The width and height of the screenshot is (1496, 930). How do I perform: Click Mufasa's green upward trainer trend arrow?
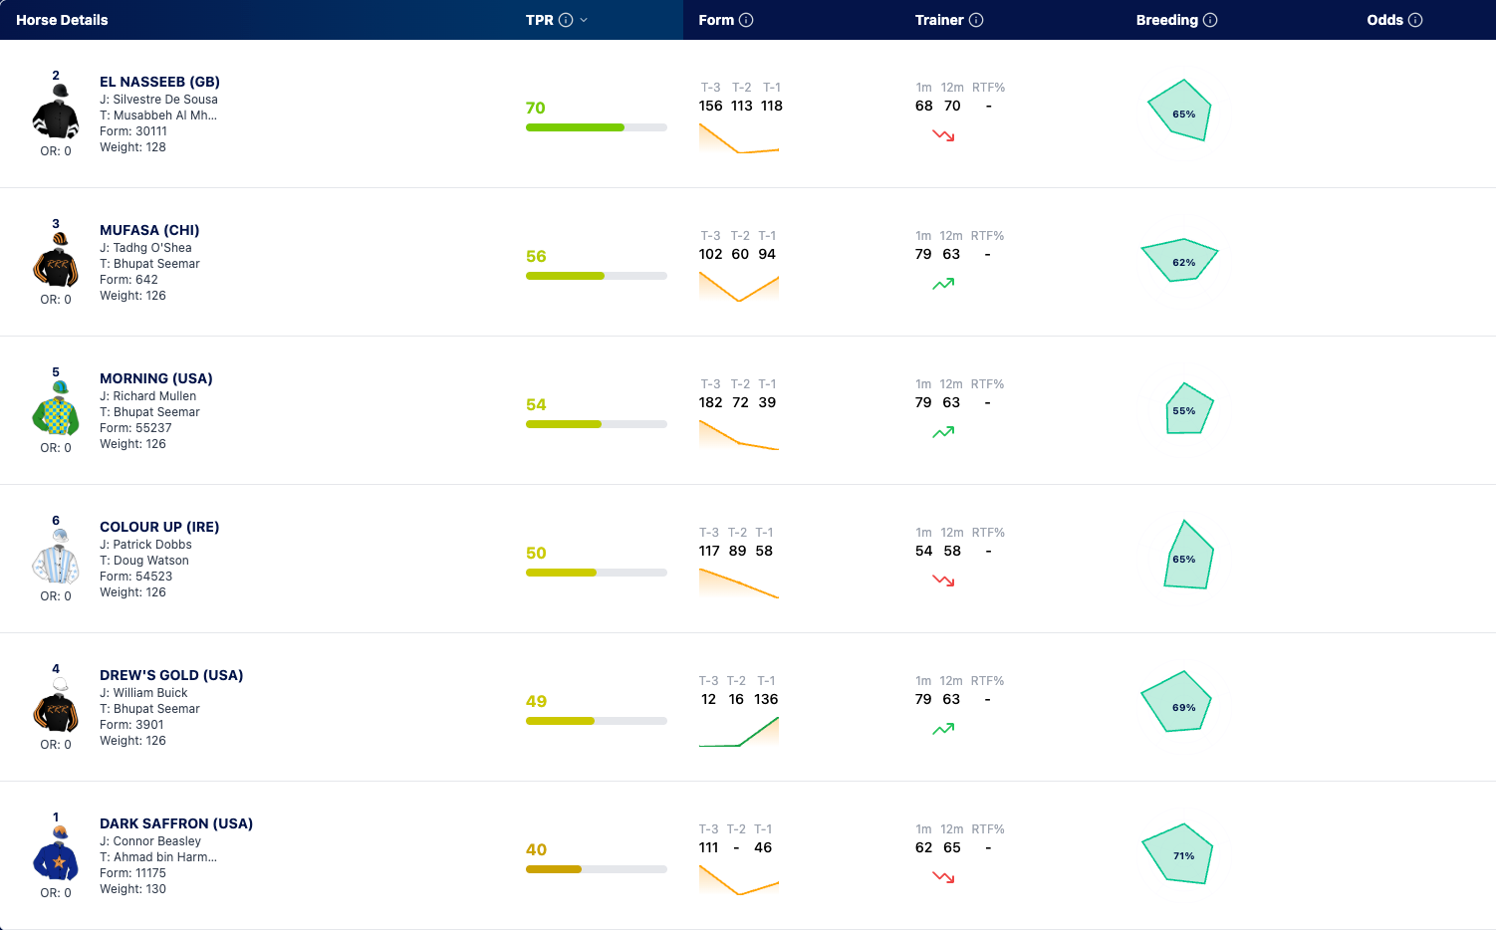coord(943,284)
